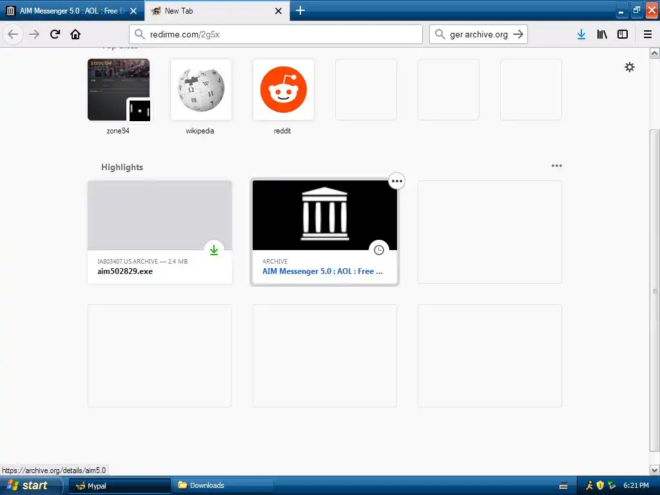The width and height of the screenshot is (660, 495).
Task: Switch to the AIM Messenger 5.0 tab
Action: coord(72,11)
